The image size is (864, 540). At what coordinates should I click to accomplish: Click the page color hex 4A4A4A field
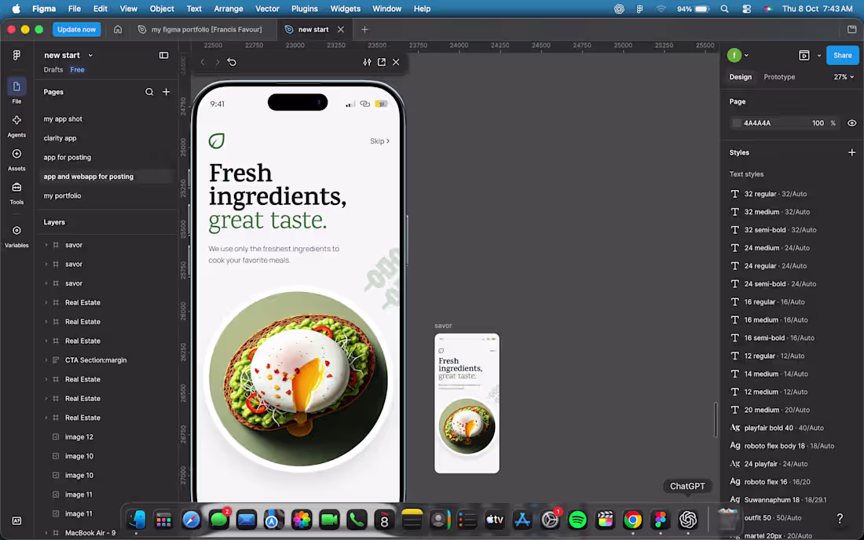point(757,123)
